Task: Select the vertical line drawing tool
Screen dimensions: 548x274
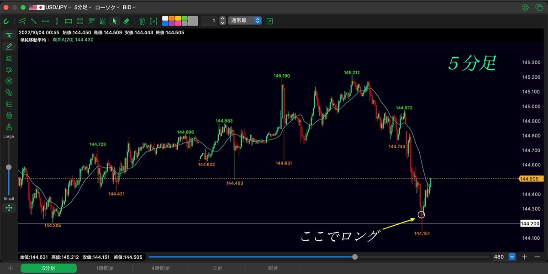Action: coord(57,21)
